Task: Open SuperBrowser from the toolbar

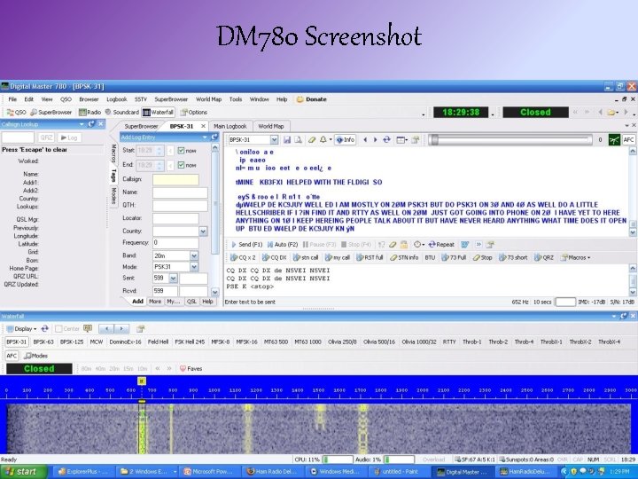Action: pos(51,112)
